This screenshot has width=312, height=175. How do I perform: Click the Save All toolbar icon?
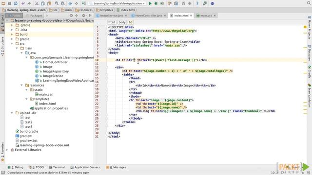9,3
